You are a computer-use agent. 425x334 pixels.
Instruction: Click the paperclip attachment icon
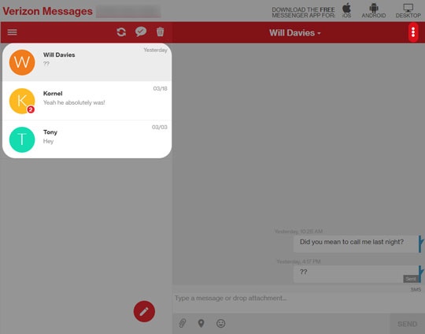(183, 323)
